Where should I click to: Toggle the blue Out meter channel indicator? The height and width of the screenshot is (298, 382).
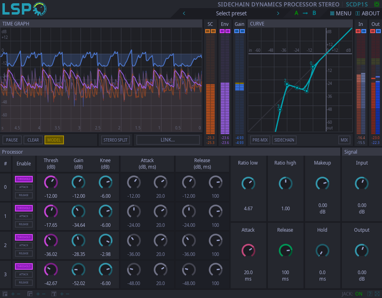point(378,31)
